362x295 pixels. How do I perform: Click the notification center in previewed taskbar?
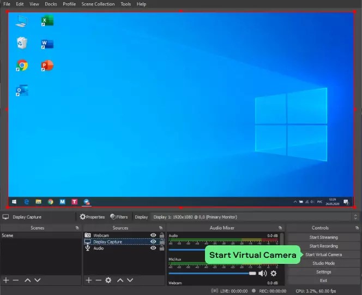tap(346, 202)
